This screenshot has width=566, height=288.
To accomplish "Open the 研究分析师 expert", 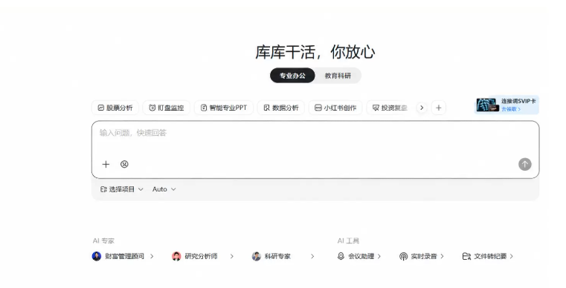I will [203, 256].
